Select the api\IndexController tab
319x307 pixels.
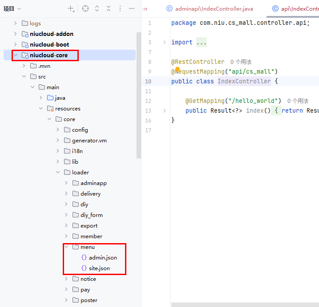click(296, 8)
